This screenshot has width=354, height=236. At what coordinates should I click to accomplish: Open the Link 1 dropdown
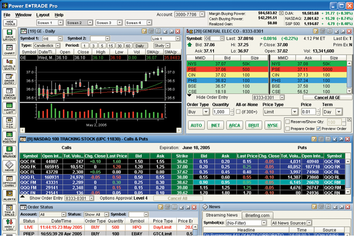pyautogui.click(x=178, y=39)
